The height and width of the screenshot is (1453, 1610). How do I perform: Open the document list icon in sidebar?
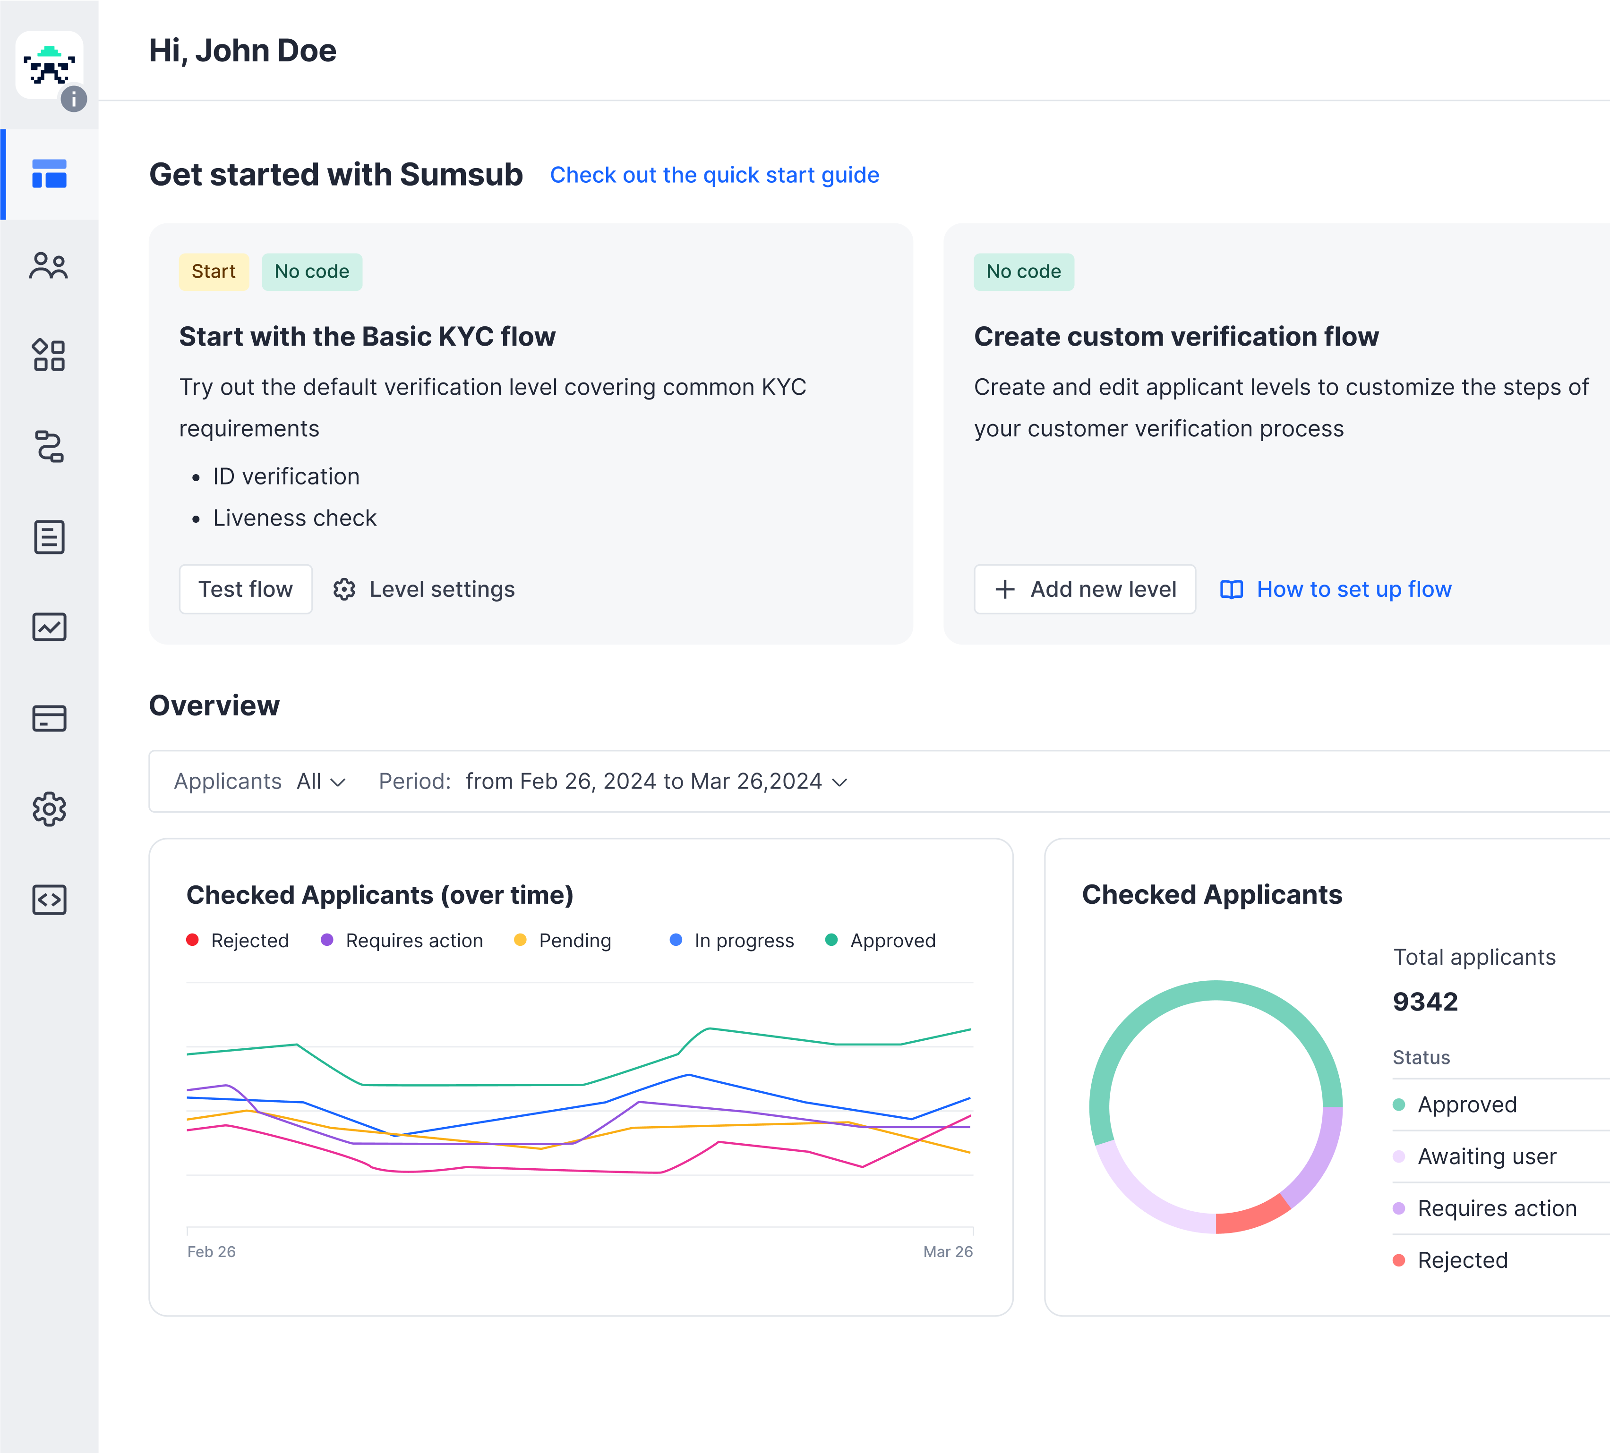50,537
